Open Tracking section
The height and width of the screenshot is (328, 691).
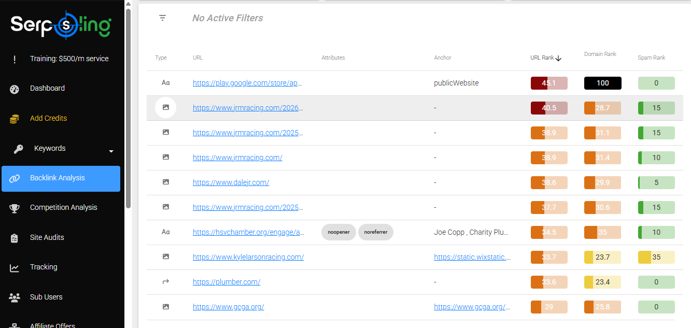[44, 267]
